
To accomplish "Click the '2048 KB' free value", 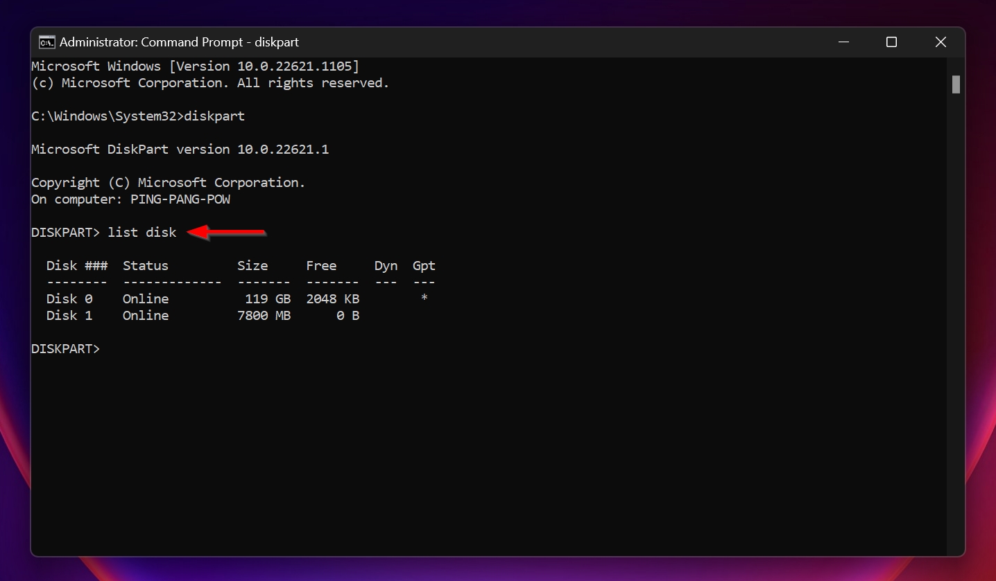I will click(x=333, y=299).
